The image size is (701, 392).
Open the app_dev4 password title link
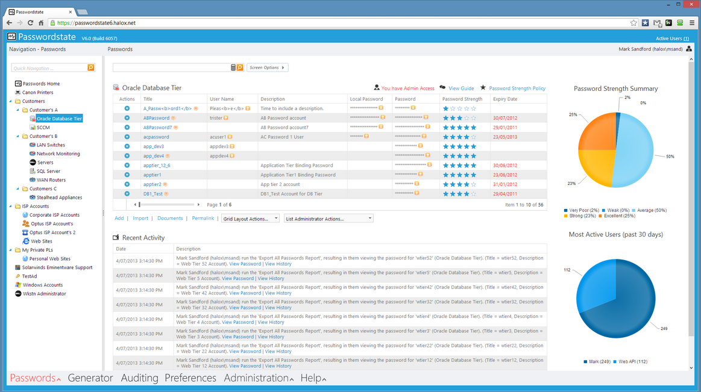click(x=153, y=156)
